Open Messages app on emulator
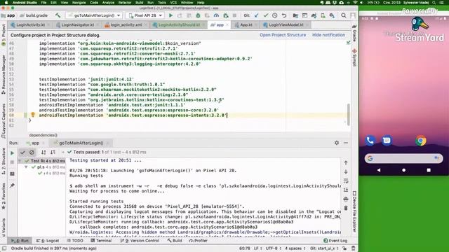This screenshot has width=449, height=252. [x=387, y=140]
